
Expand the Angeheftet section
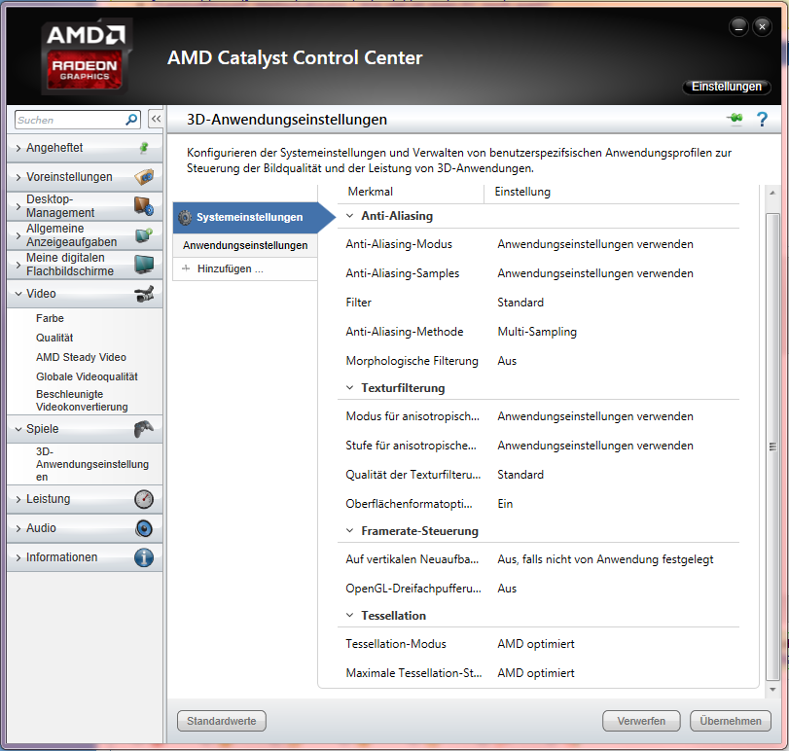point(18,148)
